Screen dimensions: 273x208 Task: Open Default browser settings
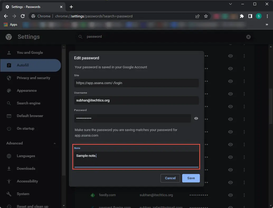click(30, 116)
